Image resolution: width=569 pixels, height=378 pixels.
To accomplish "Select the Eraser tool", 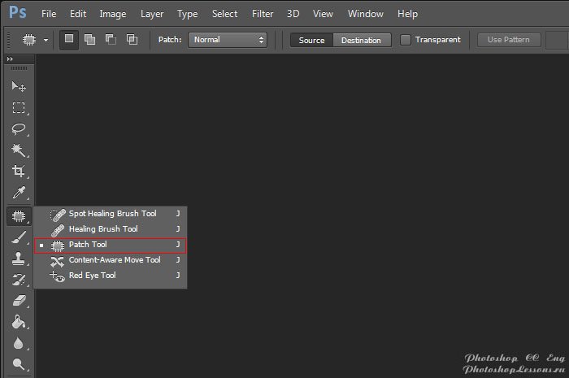I will pyautogui.click(x=18, y=301).
